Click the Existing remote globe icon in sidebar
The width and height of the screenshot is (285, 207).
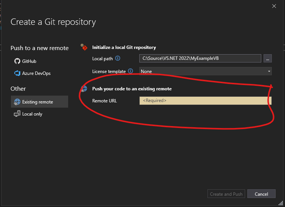[17, 102]
